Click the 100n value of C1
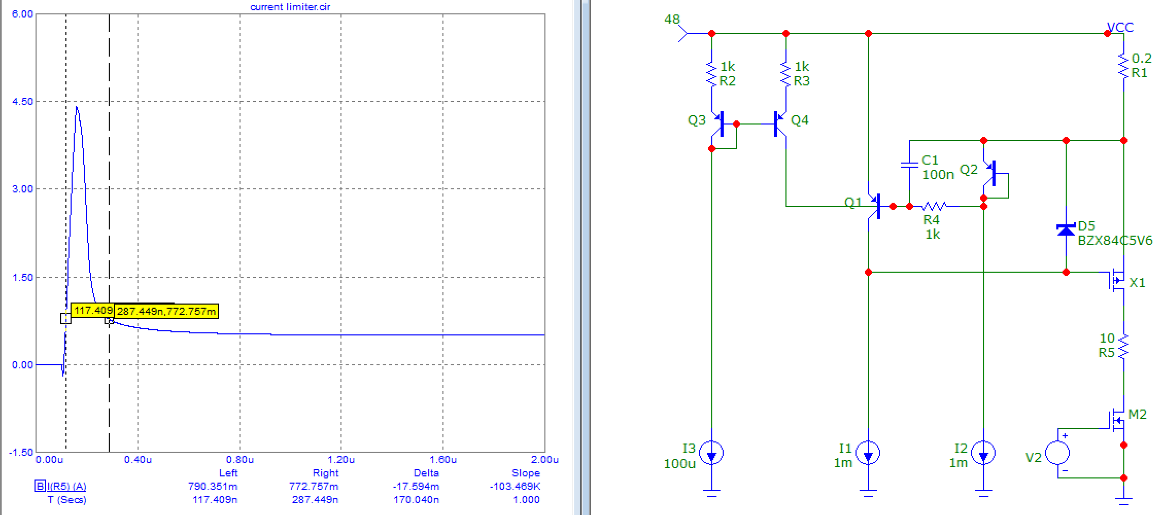Image resolution: width=1163 pixels, height=515 pixels. point(938,174)
